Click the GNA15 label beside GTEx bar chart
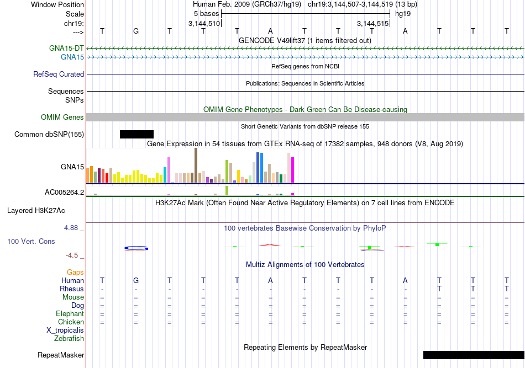 (x=72, y=167)
